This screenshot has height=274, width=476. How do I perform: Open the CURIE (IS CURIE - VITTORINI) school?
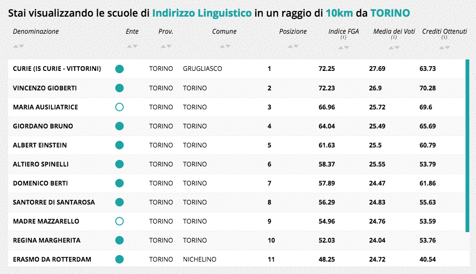tap(57, 69)
